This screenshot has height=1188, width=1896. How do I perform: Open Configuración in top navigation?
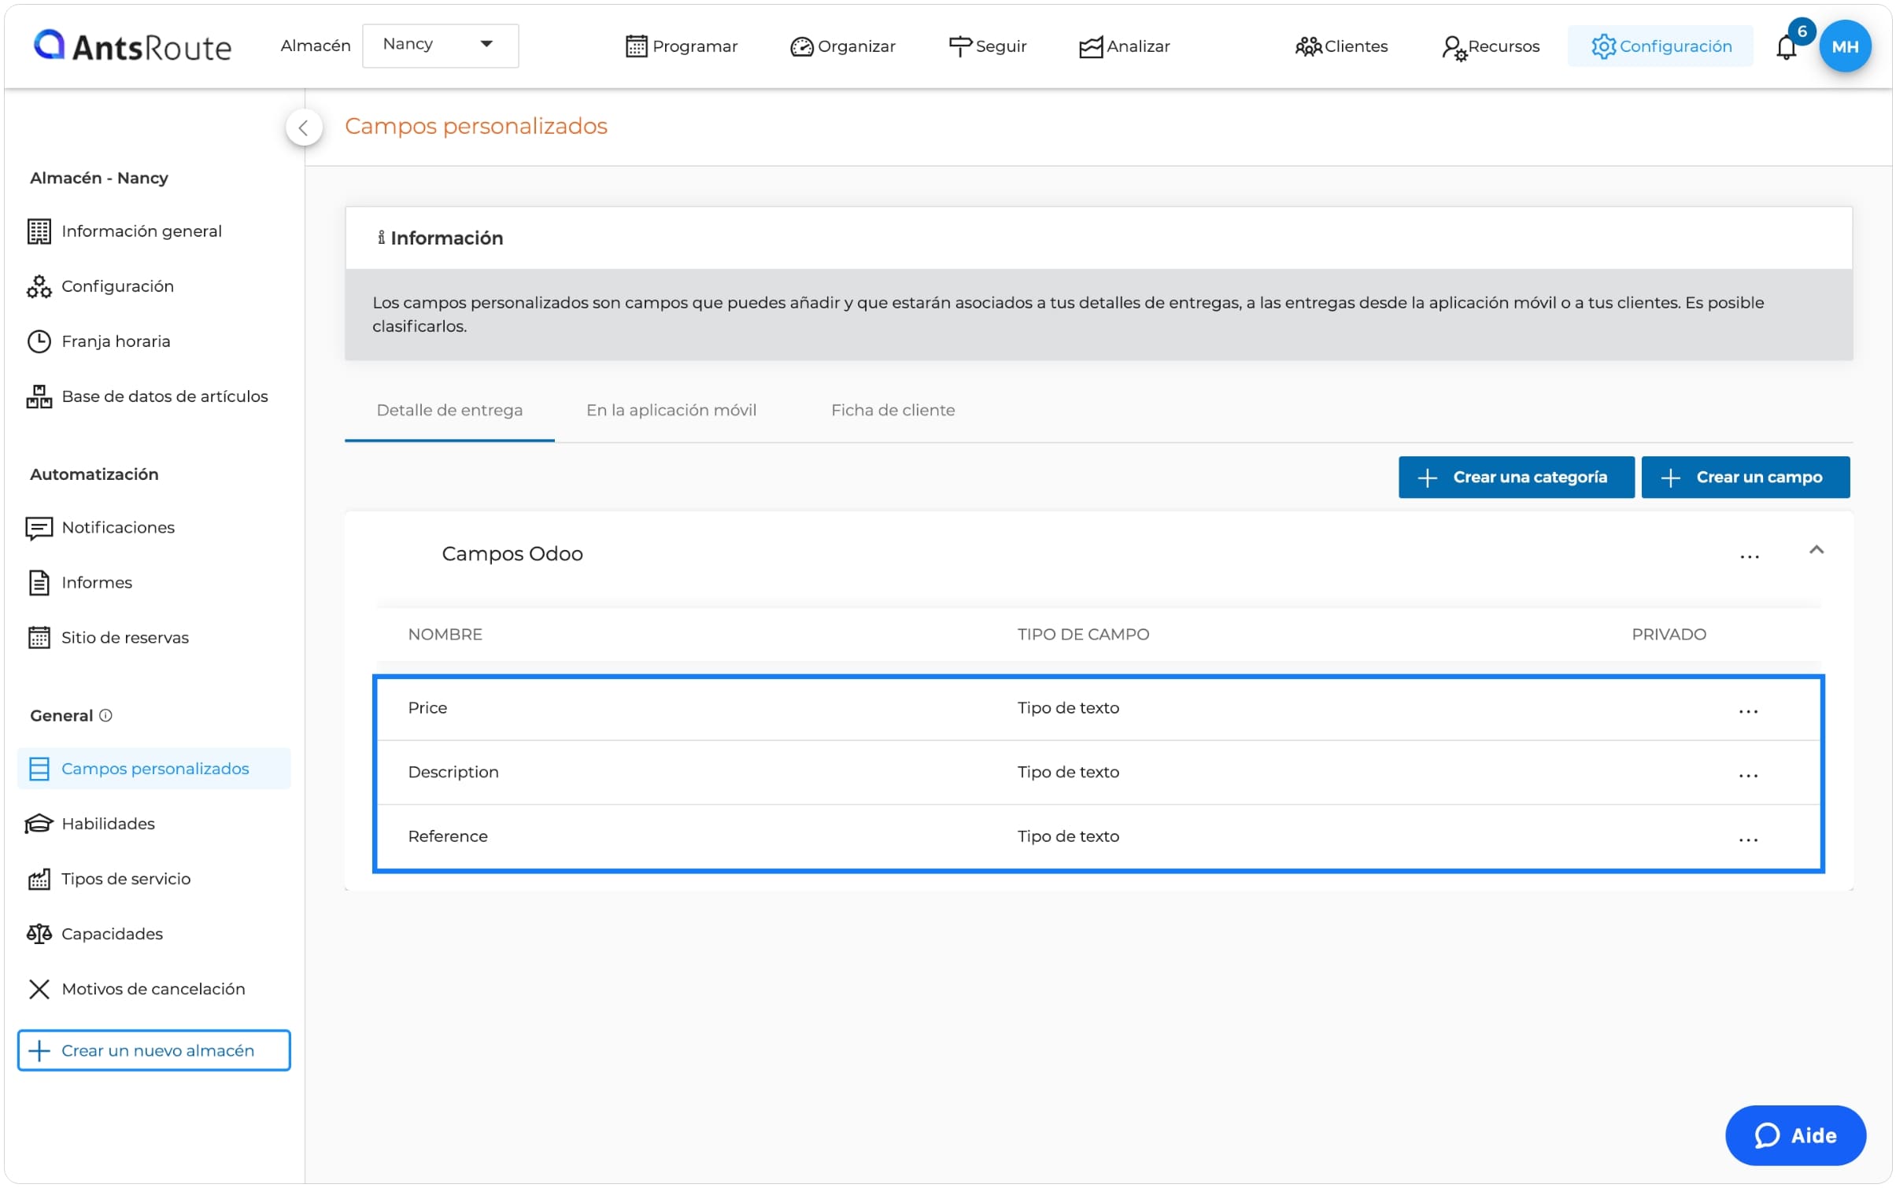click(x=1660, y=46)
